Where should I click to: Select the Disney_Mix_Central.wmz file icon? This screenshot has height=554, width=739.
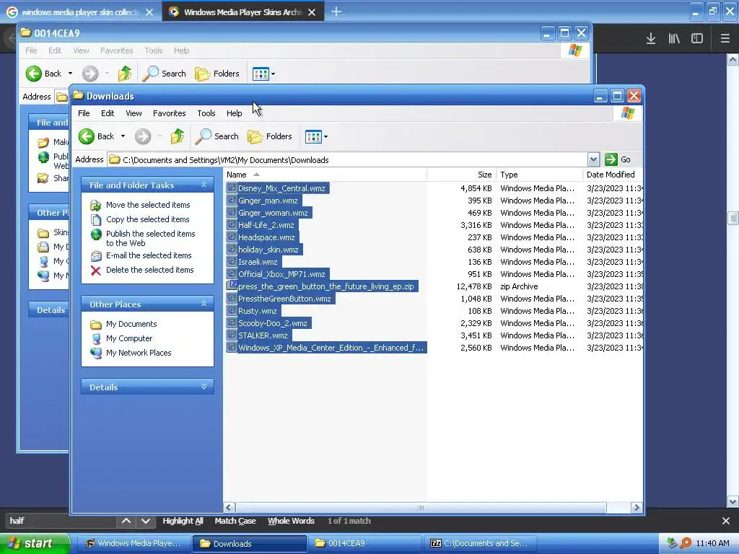[x=232, y=188]
